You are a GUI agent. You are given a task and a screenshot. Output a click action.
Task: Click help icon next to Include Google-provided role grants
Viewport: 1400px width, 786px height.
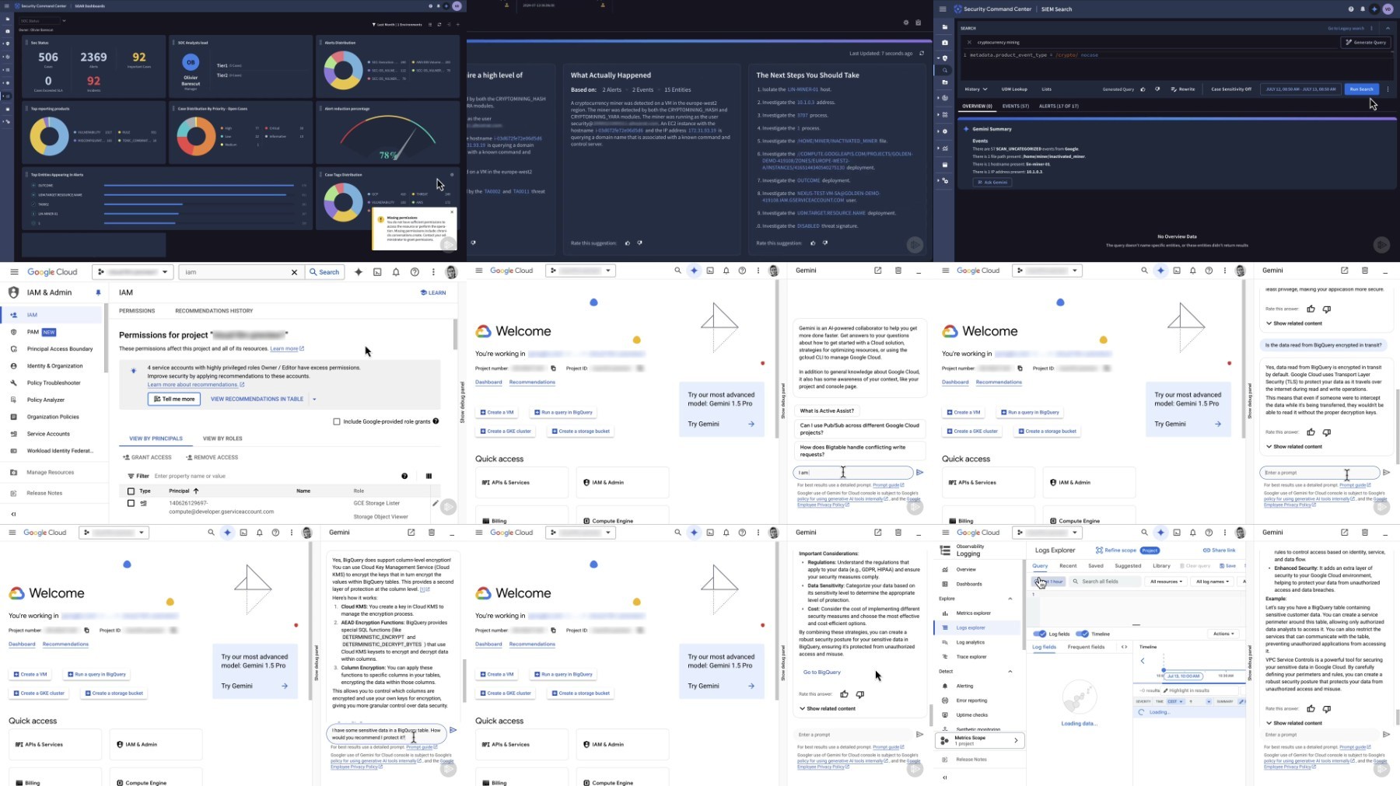436,421
